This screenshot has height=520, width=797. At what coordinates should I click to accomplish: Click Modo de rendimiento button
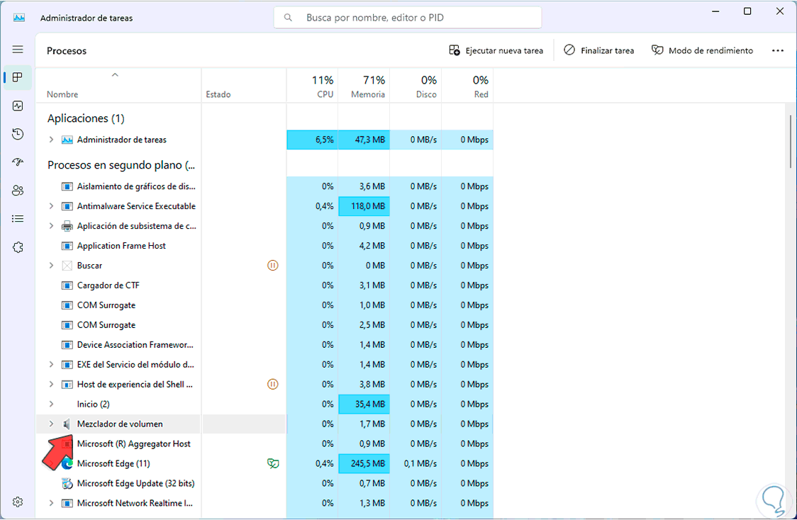tap(702, 50)
